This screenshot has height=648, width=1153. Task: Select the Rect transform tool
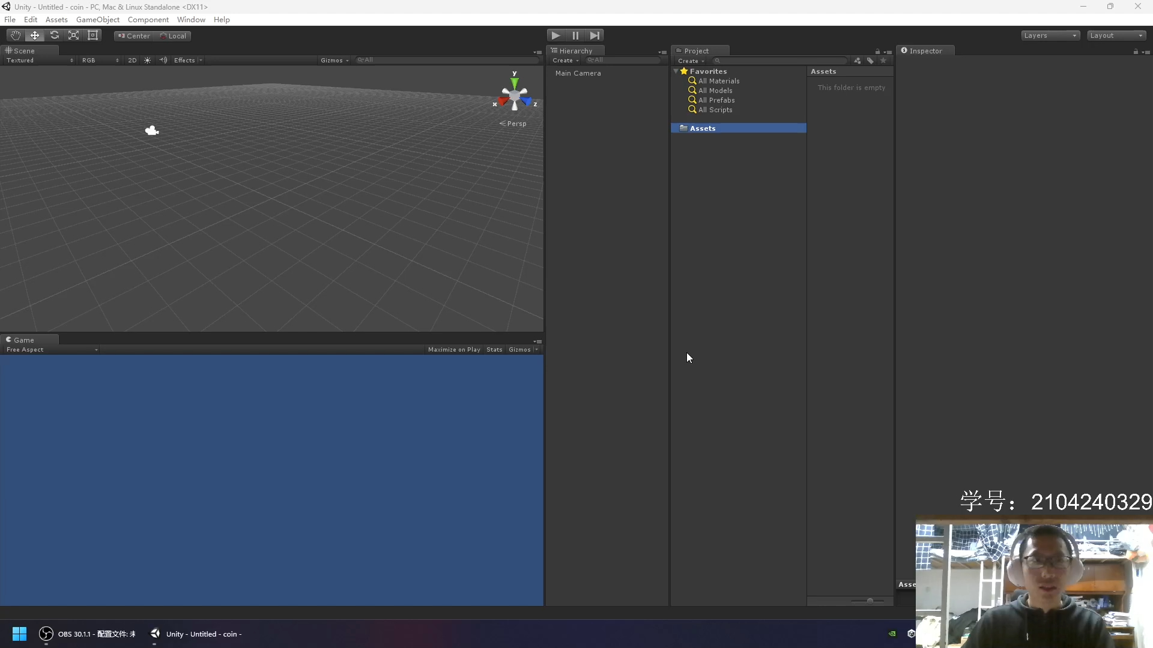pyautogui.click(x=93, y=35)
